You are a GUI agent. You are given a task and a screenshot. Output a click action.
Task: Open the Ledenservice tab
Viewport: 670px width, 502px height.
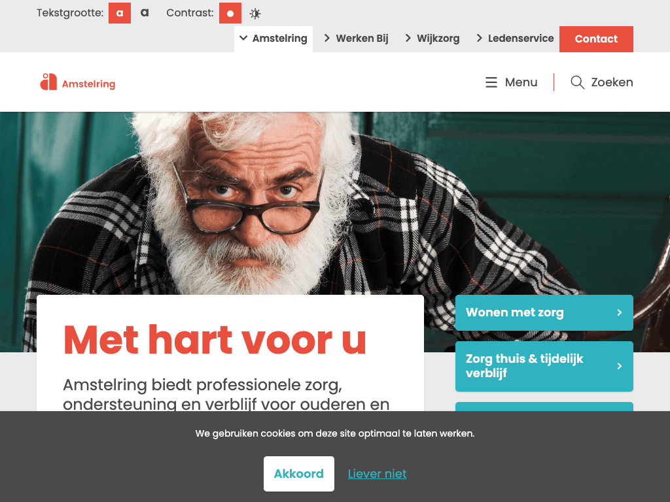(x=515, y=39)
